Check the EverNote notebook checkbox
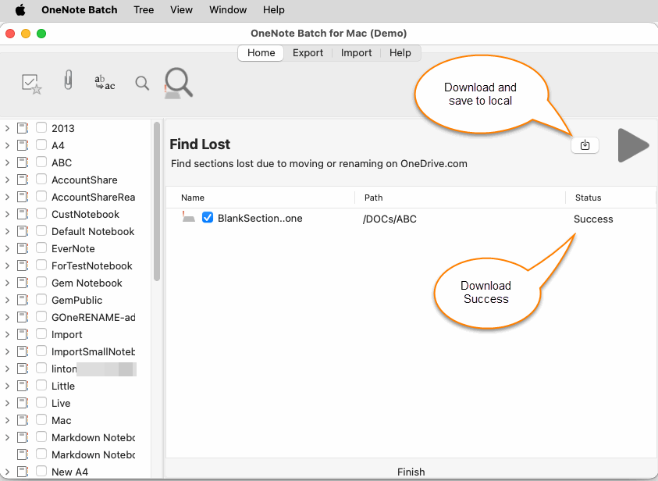This screenshot has height=481, width=658. (x=41, y=248)
